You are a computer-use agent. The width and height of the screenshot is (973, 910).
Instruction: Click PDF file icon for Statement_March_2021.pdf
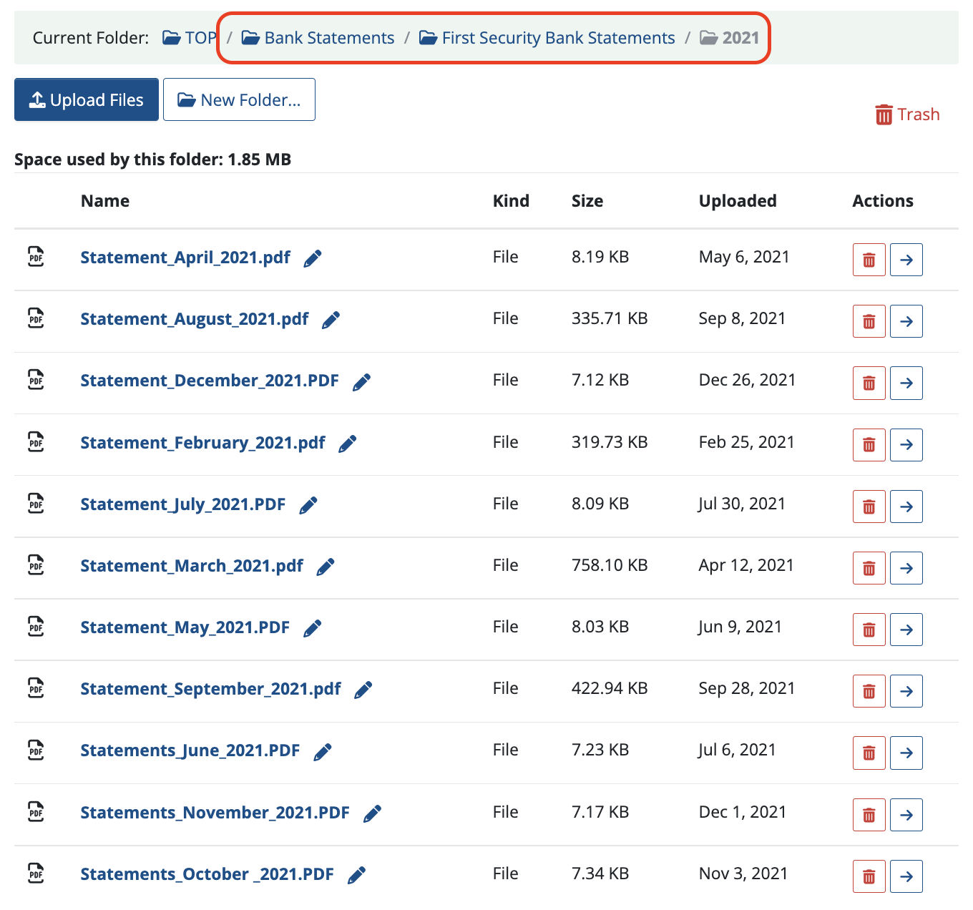pos(36,564)
